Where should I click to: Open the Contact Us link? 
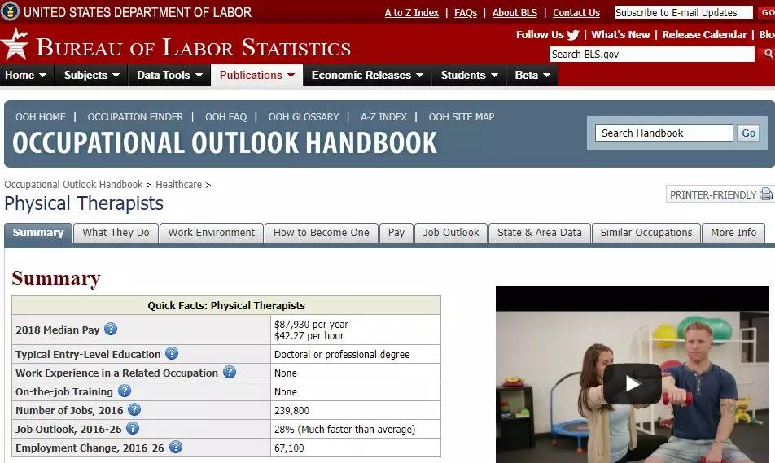tap(576, 13)
